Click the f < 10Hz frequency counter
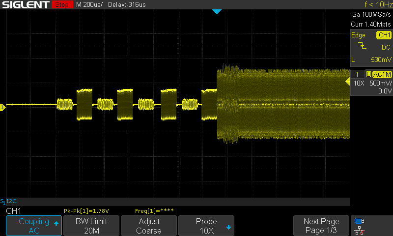 tap(378, 4)
